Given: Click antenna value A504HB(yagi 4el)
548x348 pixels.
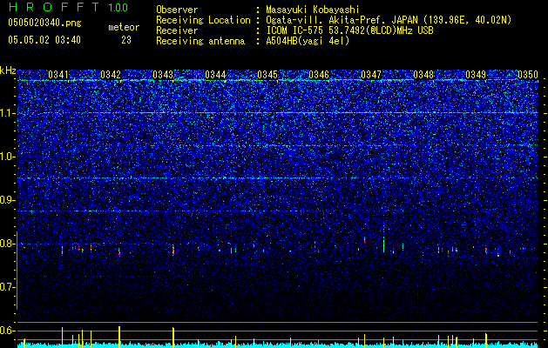Looking at the screenshot, I should [x=308, y=41].
